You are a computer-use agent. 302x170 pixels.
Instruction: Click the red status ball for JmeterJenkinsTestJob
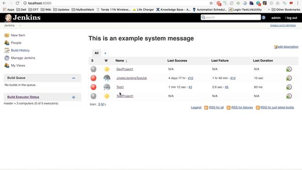click(x=93, y=78)
